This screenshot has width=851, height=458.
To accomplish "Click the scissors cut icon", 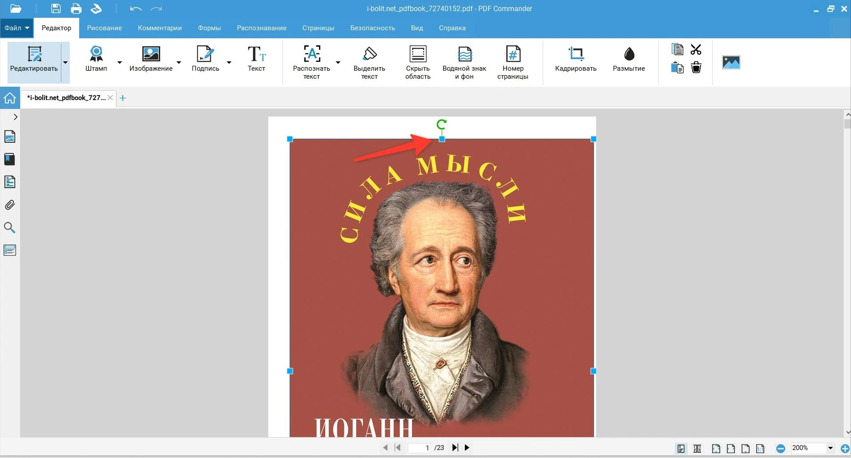I will point(696,49).
